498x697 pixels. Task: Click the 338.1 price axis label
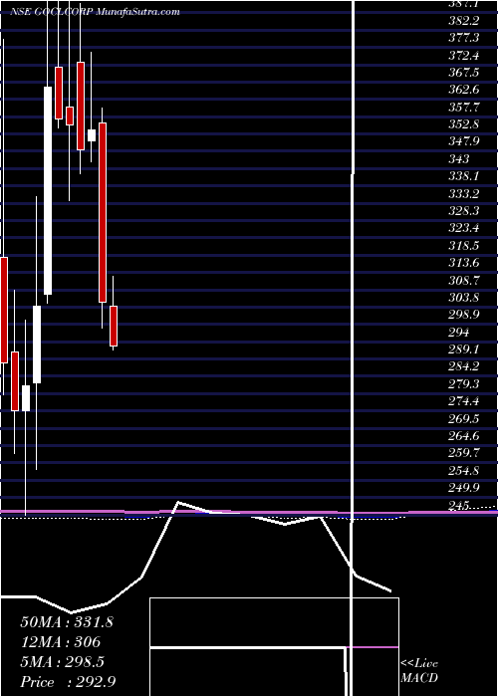[464, 176]
